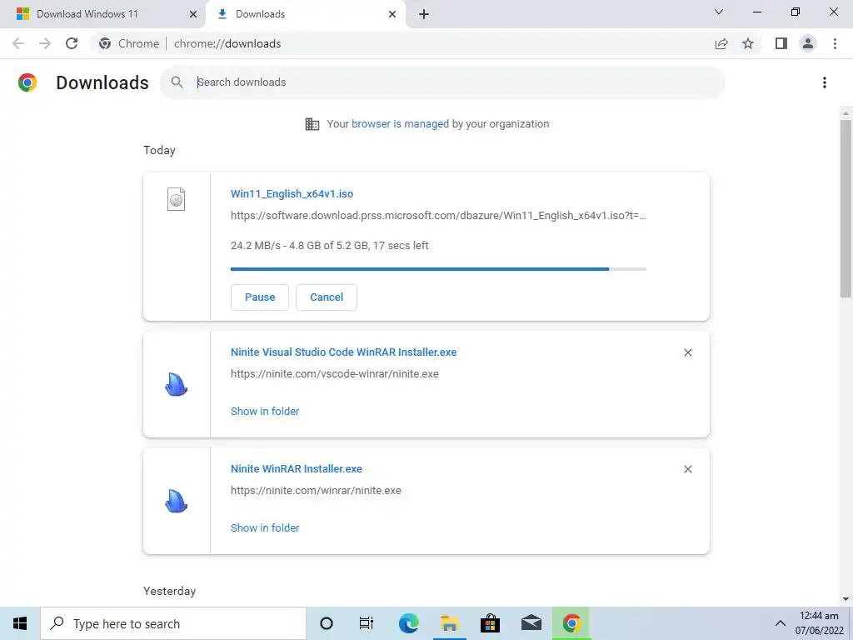Open a new tab with plus button

pos(424,14)
